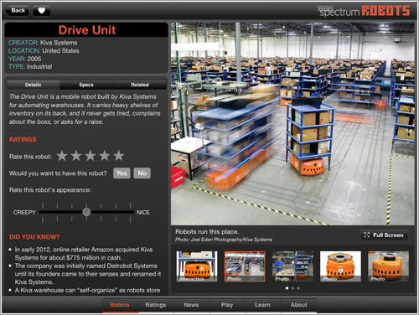
Task: Tap the heart favorite icon
Action: (x=42, y=11)
